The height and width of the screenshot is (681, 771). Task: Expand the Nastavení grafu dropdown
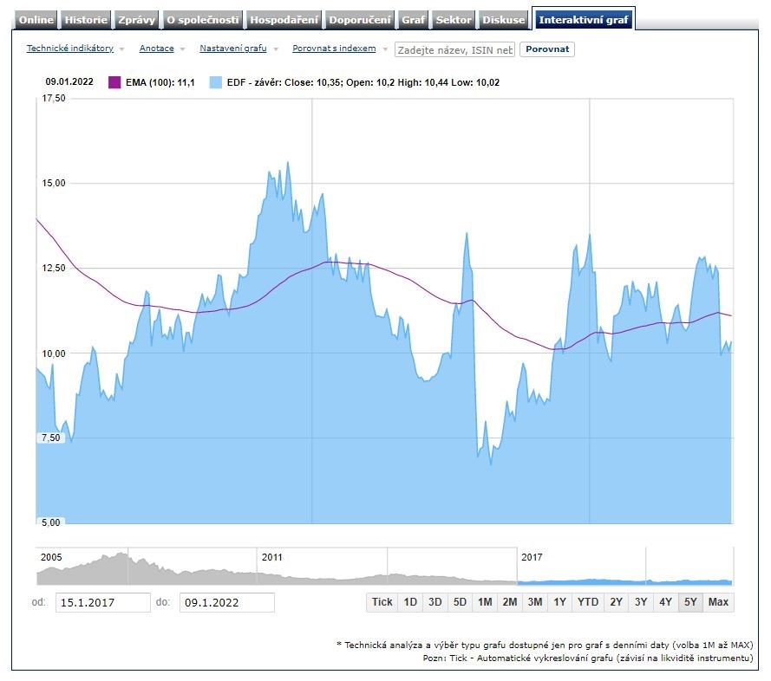pos(238,49)
